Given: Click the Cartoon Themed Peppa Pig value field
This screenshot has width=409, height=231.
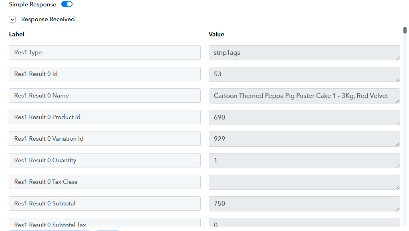Looking at the screenshot, I should pyautogui.click(x=304, y=96).
